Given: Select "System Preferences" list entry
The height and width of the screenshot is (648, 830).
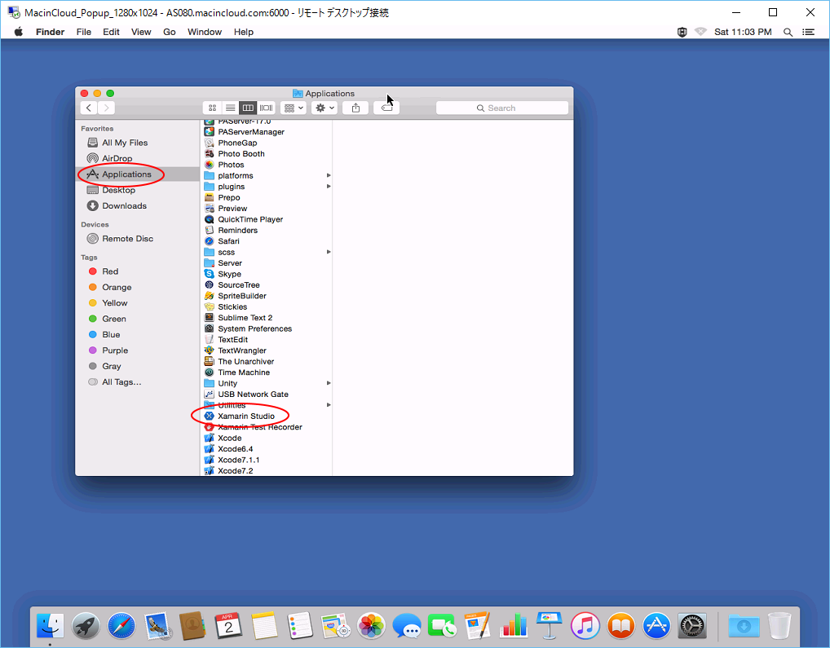Looking at the screenshot, I should [248, 328].
